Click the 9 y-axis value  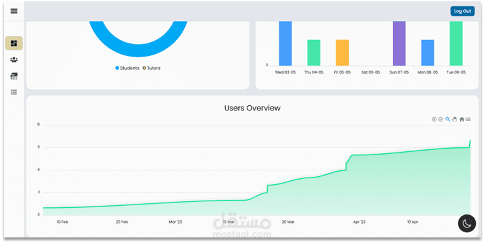39,147
